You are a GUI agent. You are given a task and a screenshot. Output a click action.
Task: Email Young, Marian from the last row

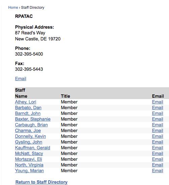(158, 171)
